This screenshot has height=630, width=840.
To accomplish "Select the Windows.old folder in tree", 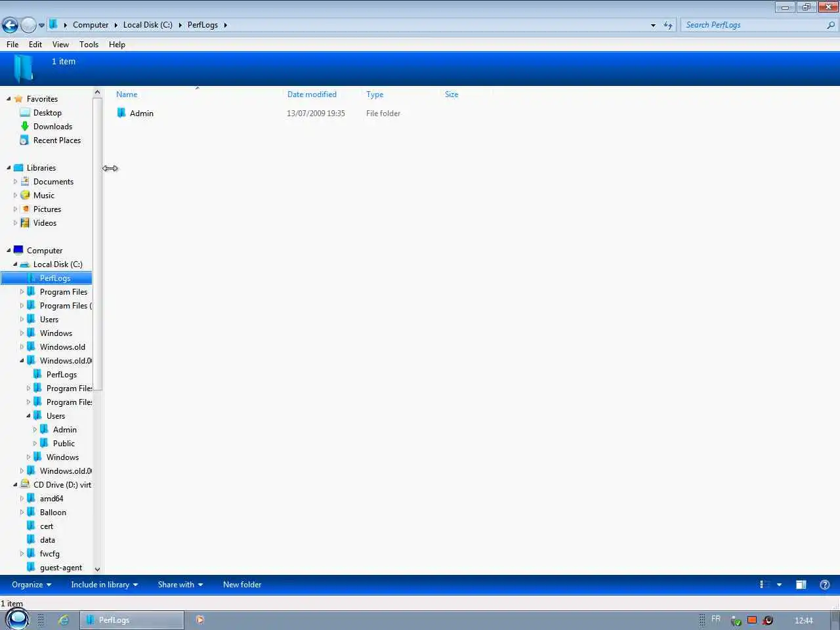I will tap(62, 347).
